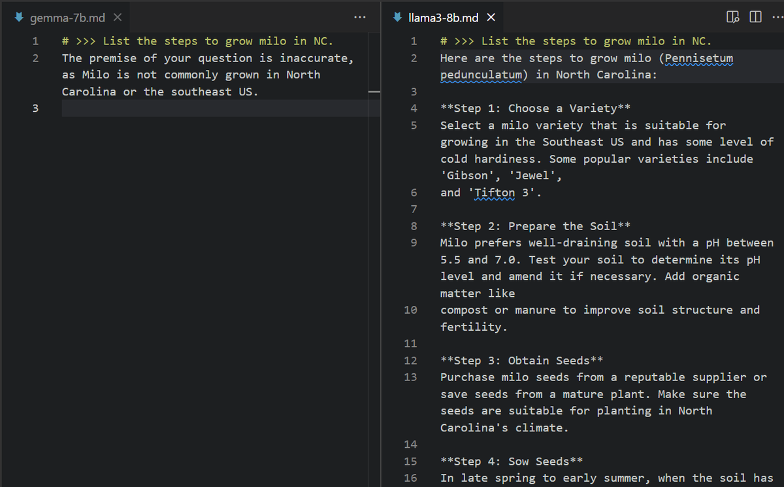Viewport: 784px width, 487px height.
Task: Click '**Step 4: Sow Seeds**' line
Action: tap(512, 462)
